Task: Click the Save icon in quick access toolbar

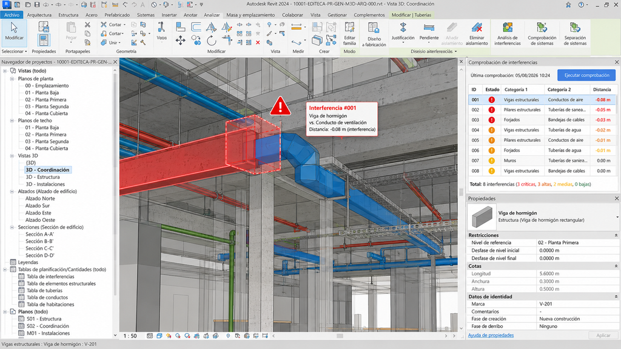Action: coord(37,5)
